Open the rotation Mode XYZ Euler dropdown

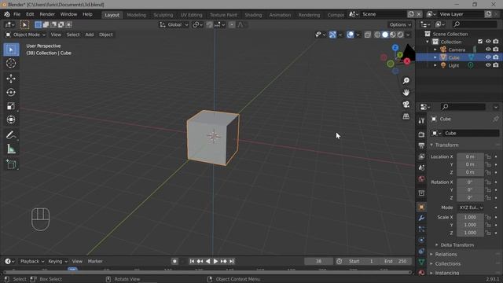pyautogui.click(x=471, y=208)
